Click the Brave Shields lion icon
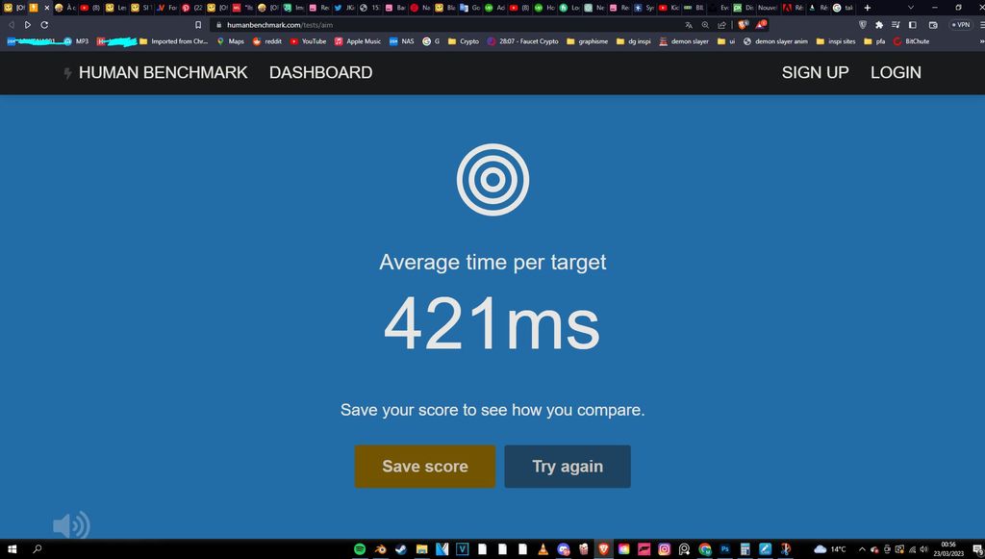 pos(744,25)
